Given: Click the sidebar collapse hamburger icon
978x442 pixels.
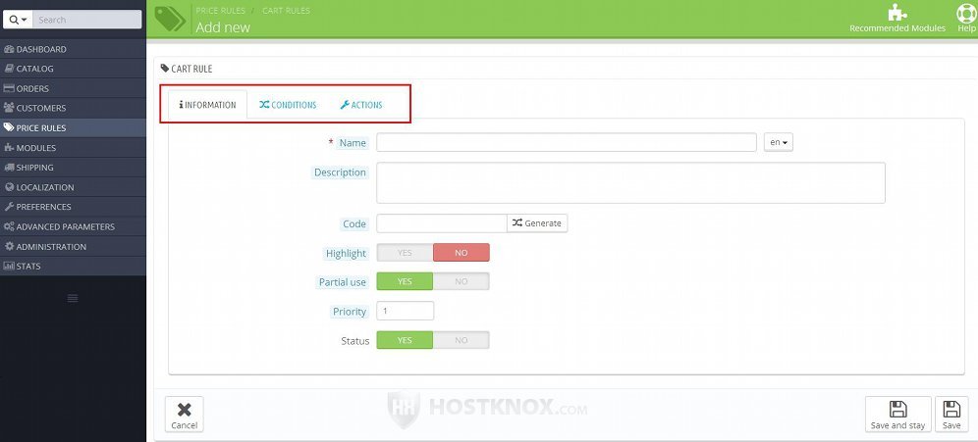Looking at the screenshot, I should tap(73, 298).
